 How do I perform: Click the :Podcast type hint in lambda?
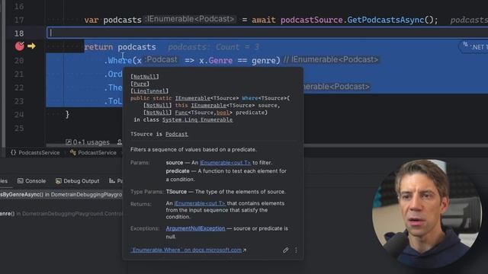tap(161, 59)
